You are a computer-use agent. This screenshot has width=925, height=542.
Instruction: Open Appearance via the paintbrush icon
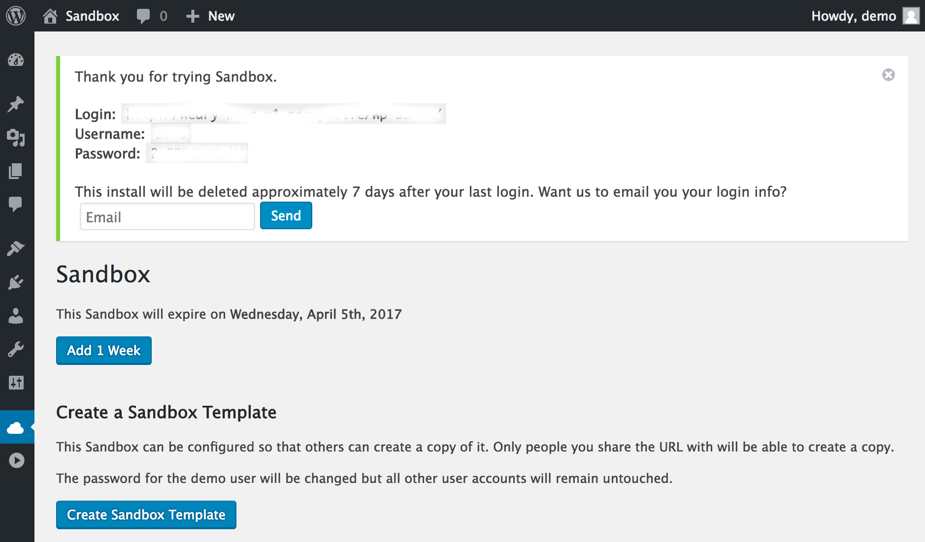[16, 248]
